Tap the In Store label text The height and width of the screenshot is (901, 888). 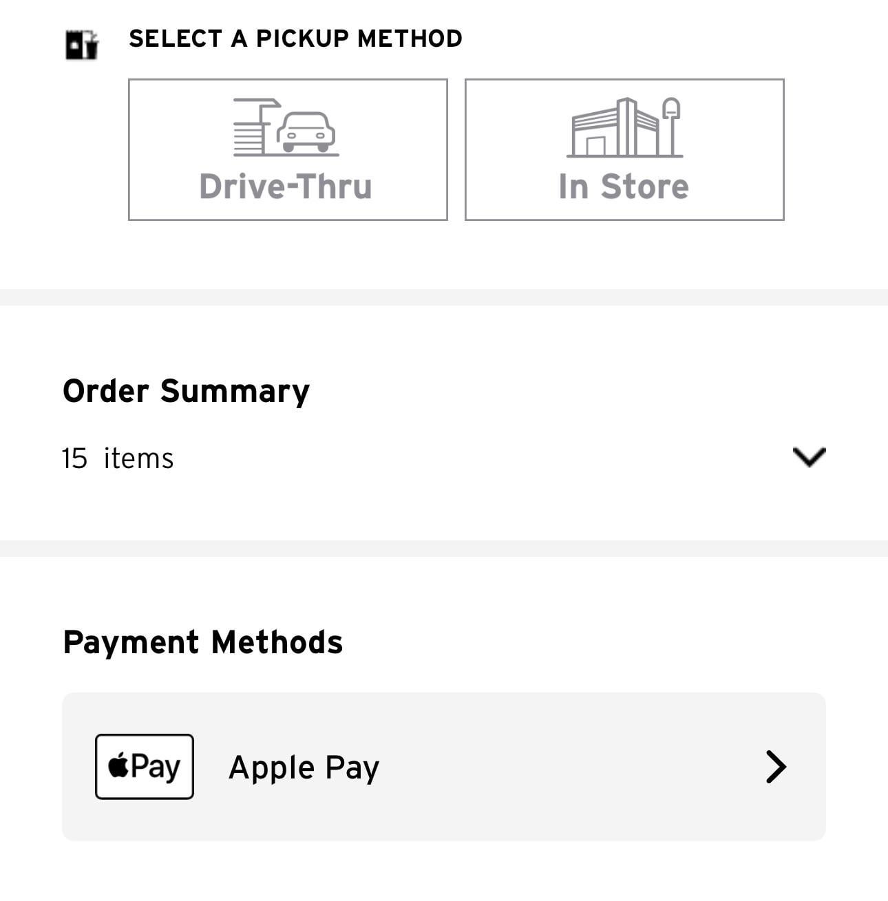624,187
